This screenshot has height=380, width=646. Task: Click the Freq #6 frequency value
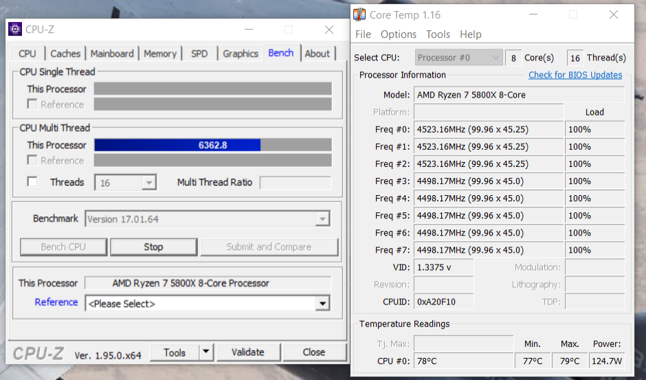(489, 233)
